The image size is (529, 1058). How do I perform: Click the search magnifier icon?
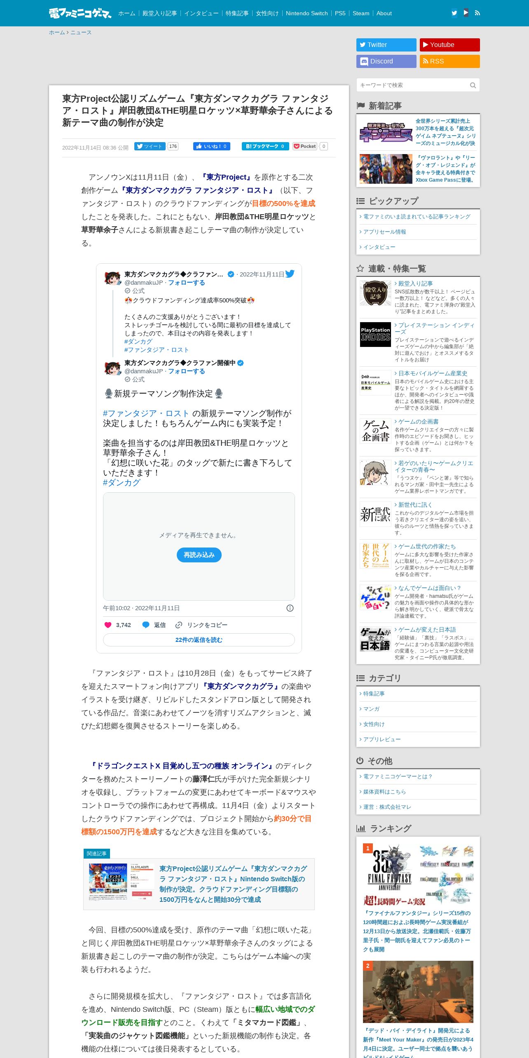point(473,85)
